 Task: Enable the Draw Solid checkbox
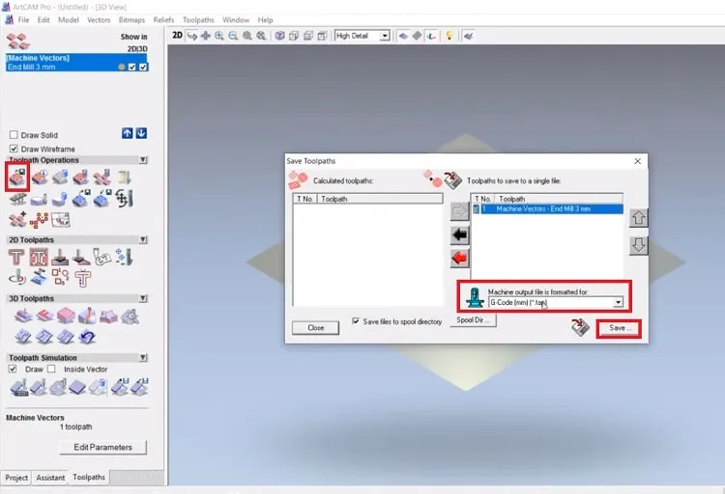click(x=14, y=135)
